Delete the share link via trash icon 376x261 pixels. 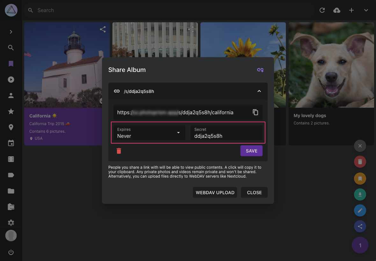pyautogui.click(x=119, y=151)
